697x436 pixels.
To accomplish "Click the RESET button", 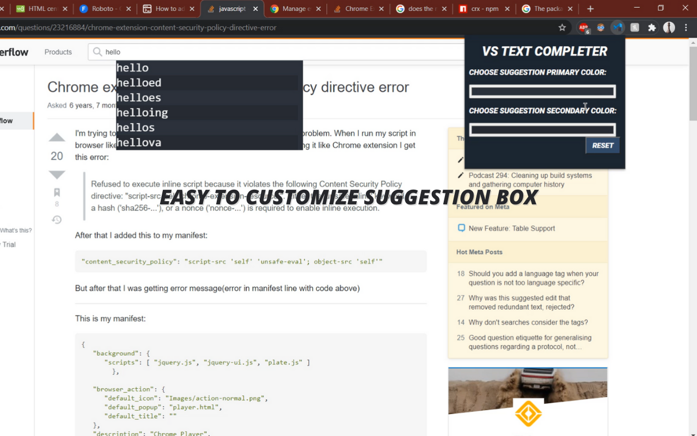I will coord(602,146).
